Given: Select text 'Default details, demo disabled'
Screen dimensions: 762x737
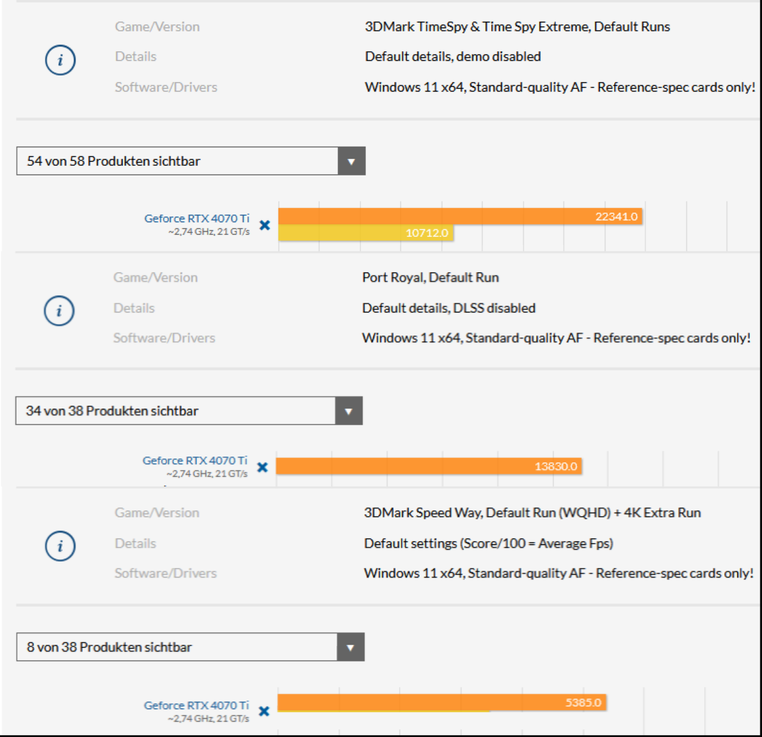Looking at the screenshot, I should tap(453, 56).
